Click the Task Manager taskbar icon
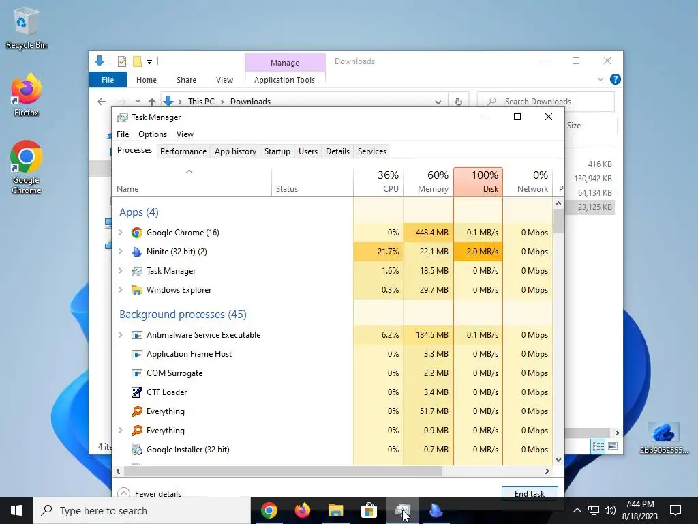The height and width of the screenshot is (524, 698). click(402, 510)
